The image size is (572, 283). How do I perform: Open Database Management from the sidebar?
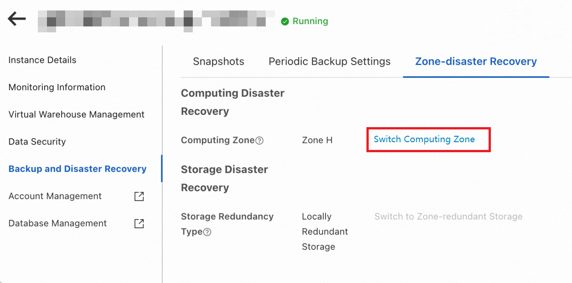[x=57, y=223]
